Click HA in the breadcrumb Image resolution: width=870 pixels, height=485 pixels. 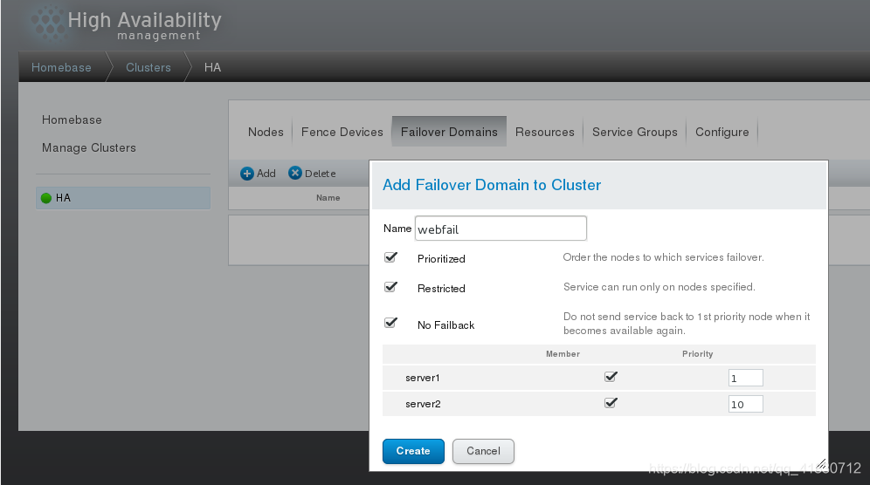pos(212,68)
